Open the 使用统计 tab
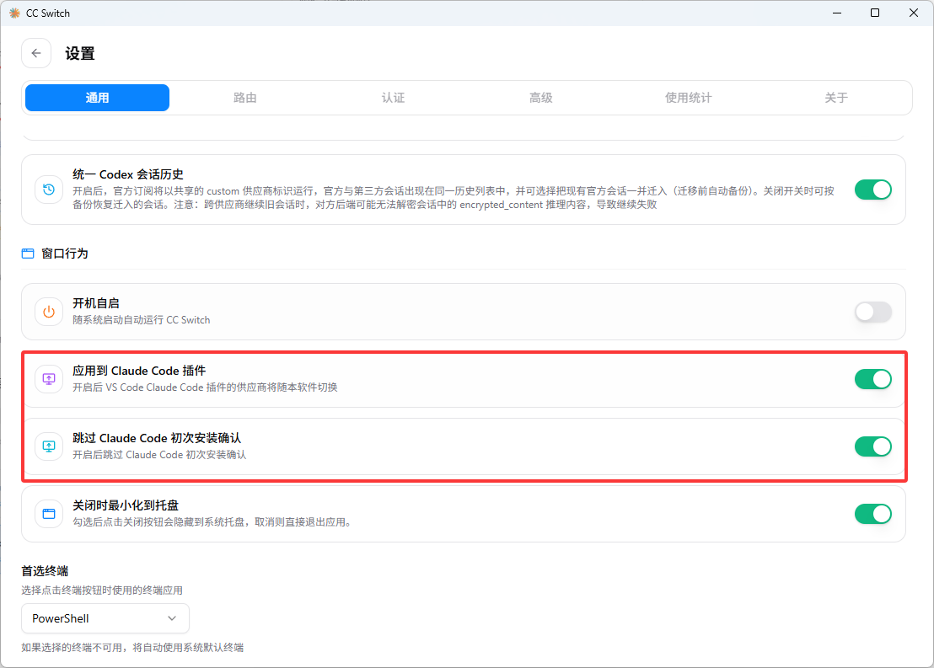 [x=689, y=98]
